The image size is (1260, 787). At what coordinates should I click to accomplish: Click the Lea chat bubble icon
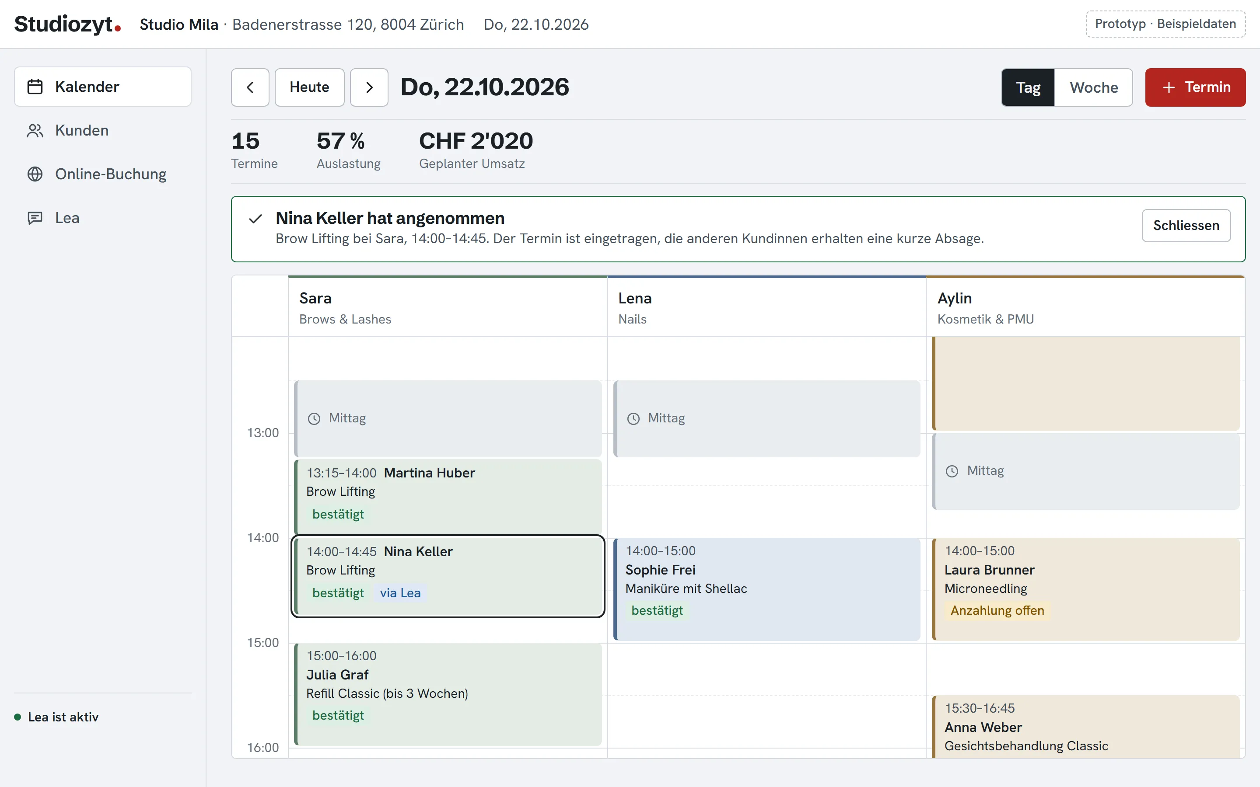click(35, 218)
